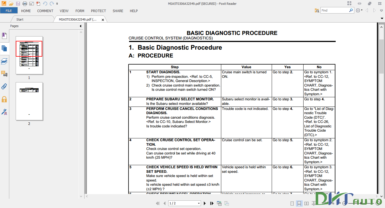Screen dimensions: 385x208
Task: Go to the last page button
Action: coord(212,203)
